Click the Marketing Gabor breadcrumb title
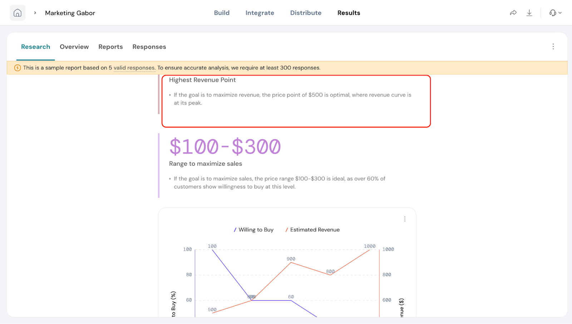Screen dimensions: 572x324 [70, 13]
